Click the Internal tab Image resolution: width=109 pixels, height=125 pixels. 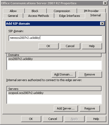click(96, 15)
